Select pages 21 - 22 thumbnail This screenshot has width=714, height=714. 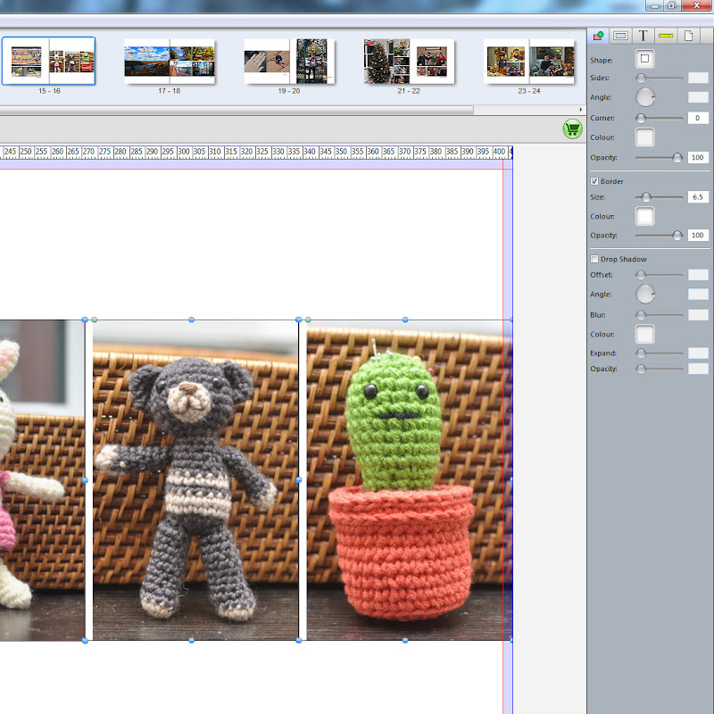point(409,62)
